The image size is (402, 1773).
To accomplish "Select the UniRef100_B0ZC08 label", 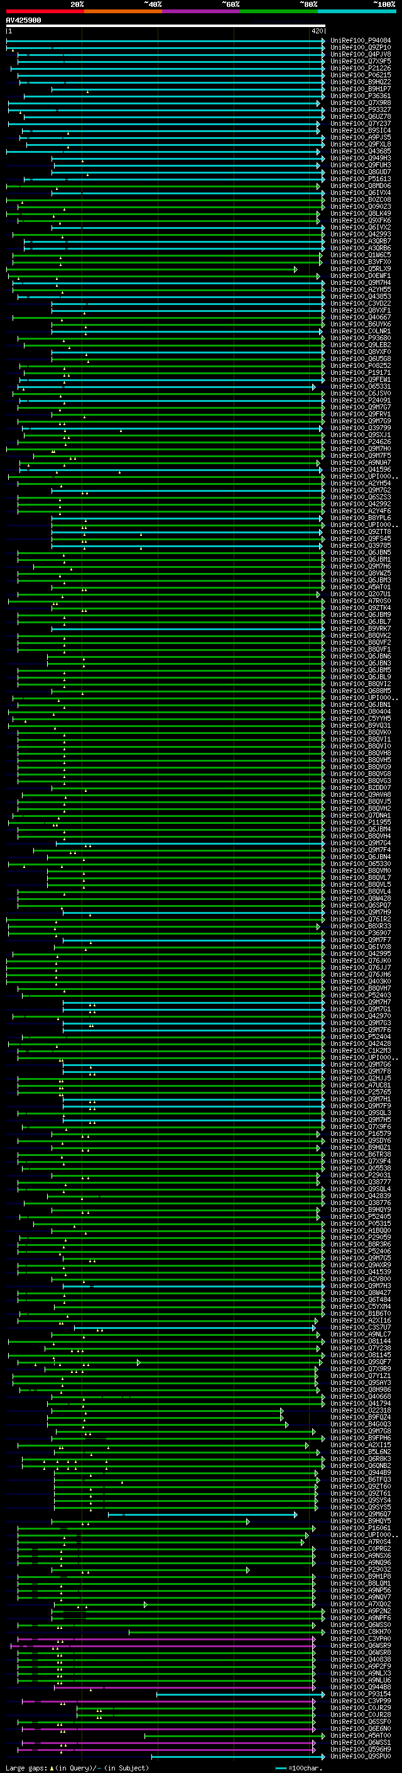I will click(x=360, y=199).
